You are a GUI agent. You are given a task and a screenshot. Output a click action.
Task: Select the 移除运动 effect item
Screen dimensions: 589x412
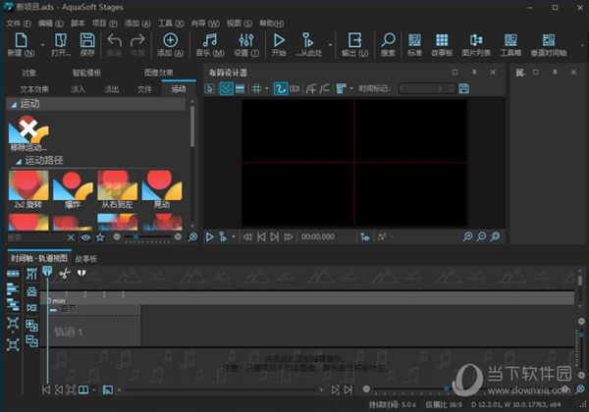(28, 133)
